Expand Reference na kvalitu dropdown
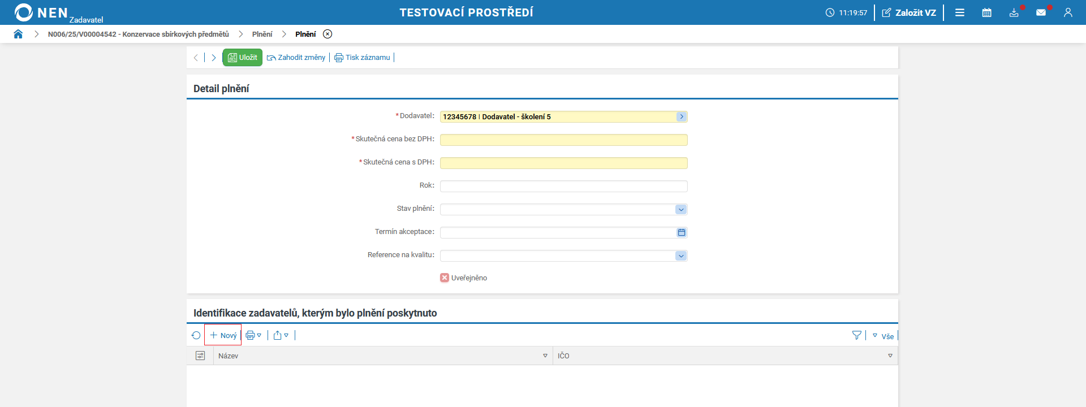The width and height of the screenshot is (1086, 407). point(681,256)
